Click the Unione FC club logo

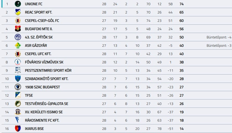click(x=18, y=4)
